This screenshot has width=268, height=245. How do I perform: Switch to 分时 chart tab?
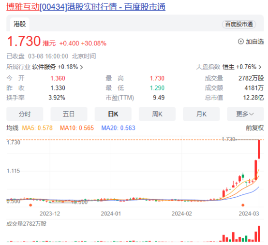tap(25, 114)
